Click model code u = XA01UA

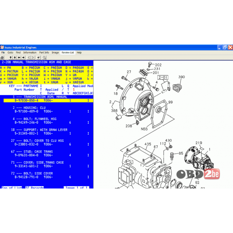75,82
